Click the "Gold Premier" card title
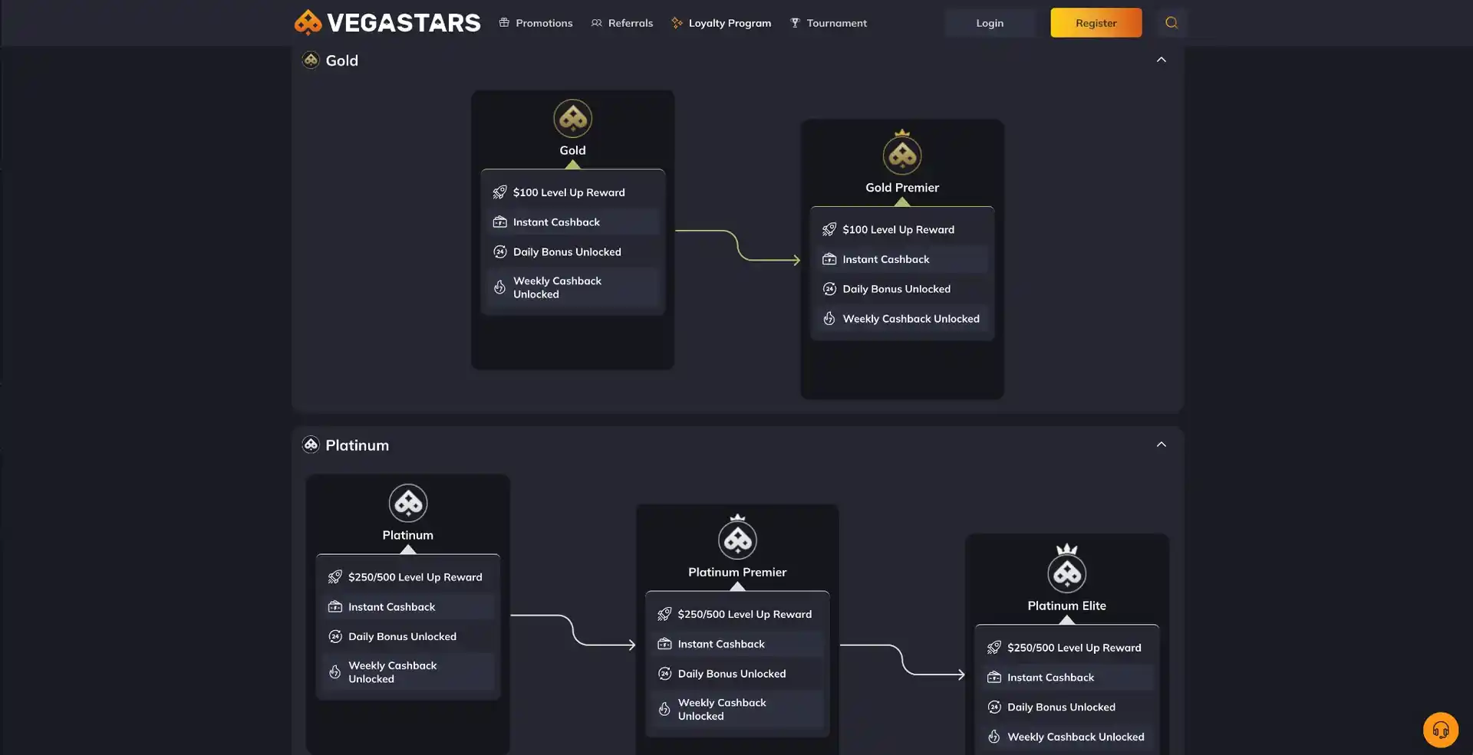This screenshot has width=1473, height=755. 902,188
